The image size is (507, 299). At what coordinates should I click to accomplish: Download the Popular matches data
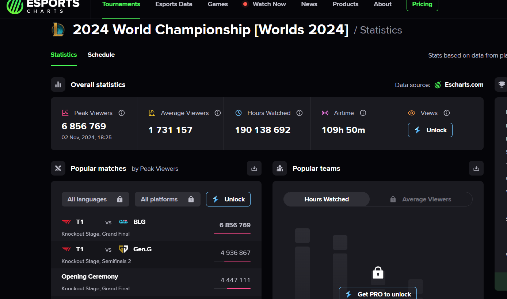point(254,168)
